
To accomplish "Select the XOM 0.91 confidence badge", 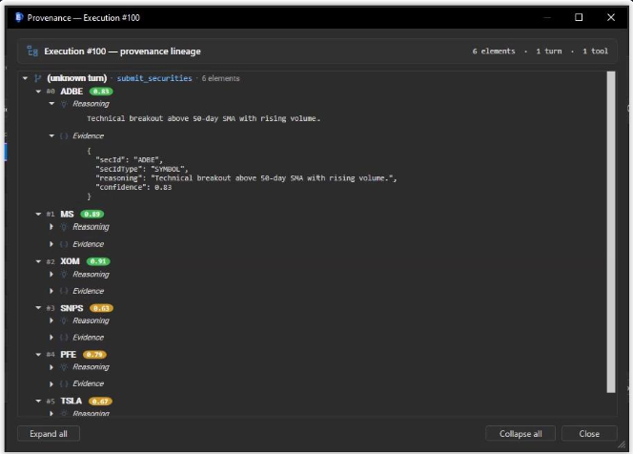I will point(98,261).
